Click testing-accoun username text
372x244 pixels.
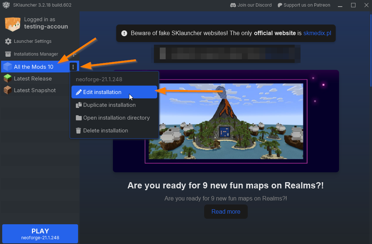coord(46,27)
